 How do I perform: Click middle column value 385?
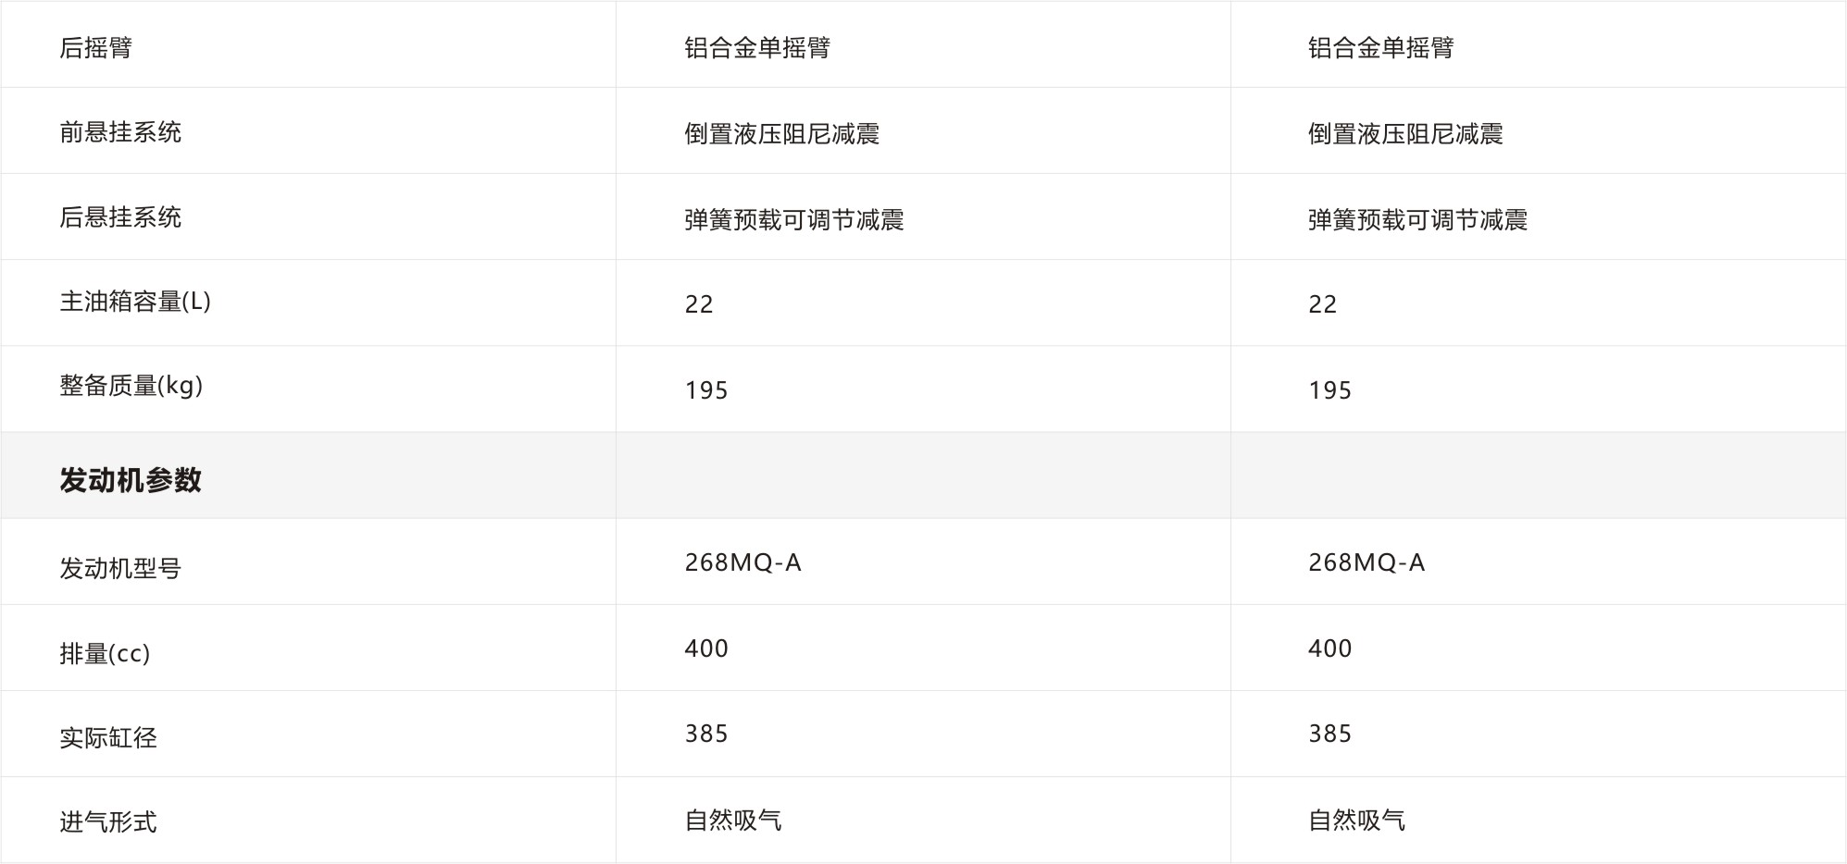[x=706, y=734]
